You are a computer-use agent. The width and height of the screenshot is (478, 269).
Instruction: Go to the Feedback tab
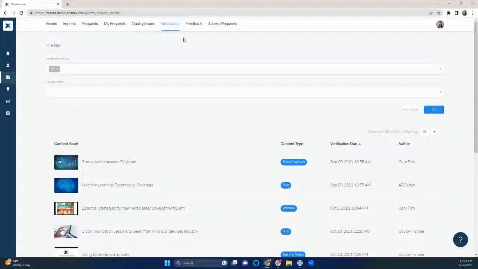click(194, 24)
